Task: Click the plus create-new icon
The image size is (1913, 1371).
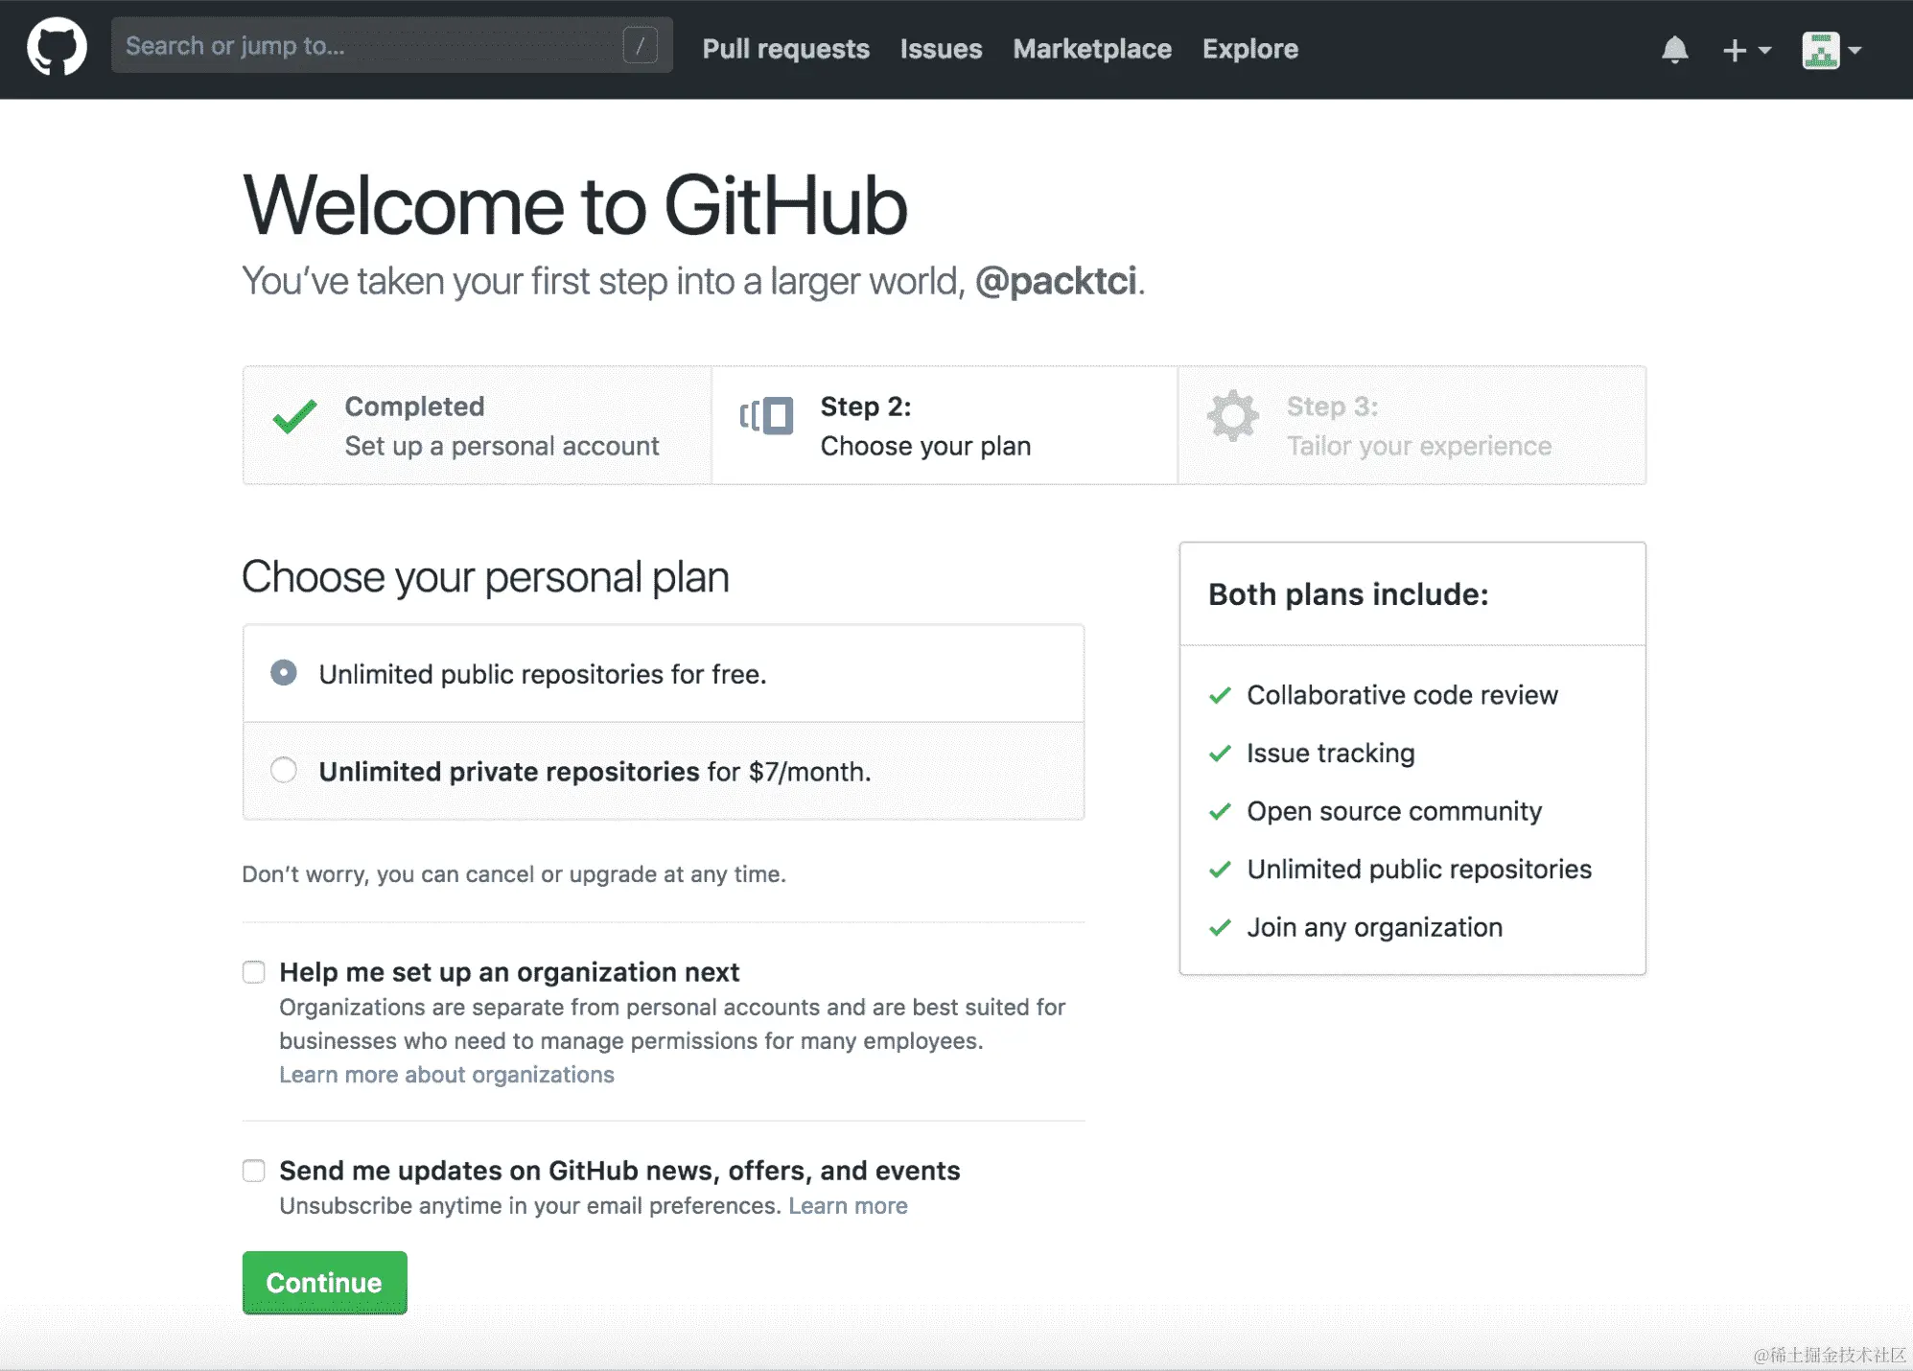Action: coord(1734,50)
